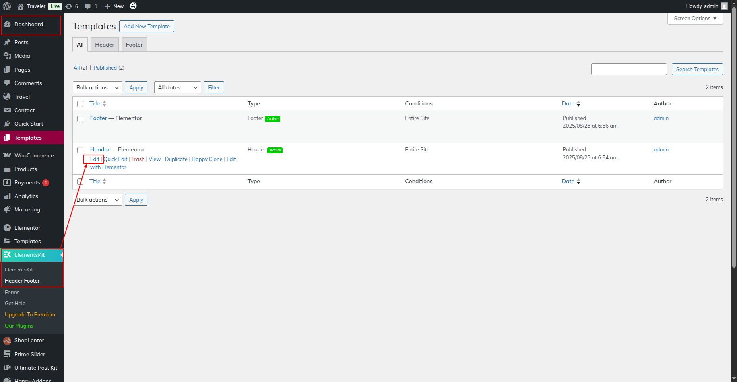
Task: Open the top Bulk actions dropdown
Action: pyautogui.click(x=97, y=87)
